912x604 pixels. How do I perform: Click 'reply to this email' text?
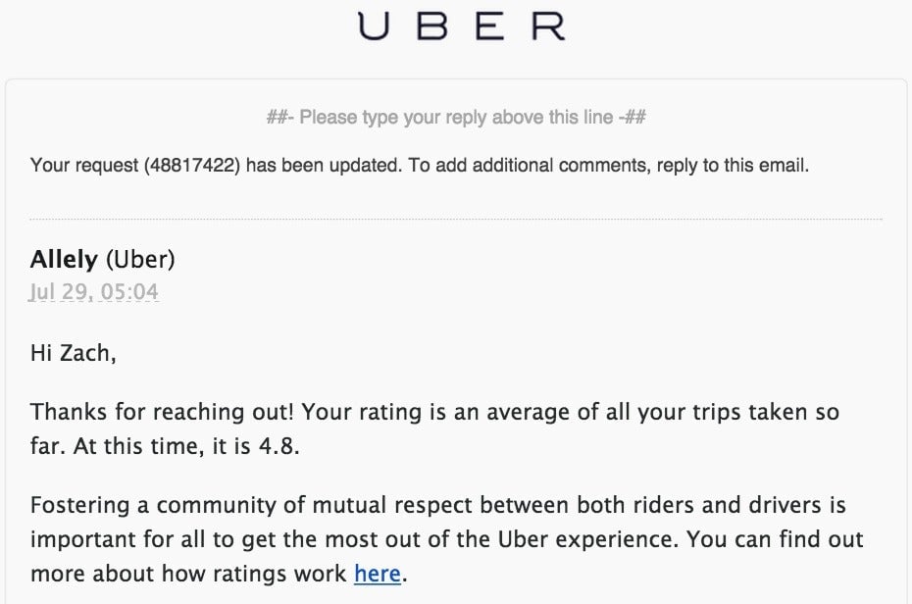pos(732,166)
